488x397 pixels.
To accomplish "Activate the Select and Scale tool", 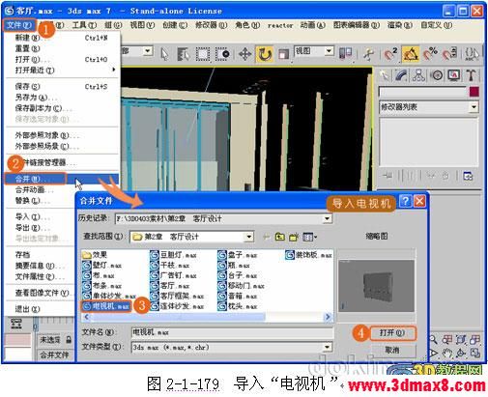I will pyautogui.click(x=283, y=54).
